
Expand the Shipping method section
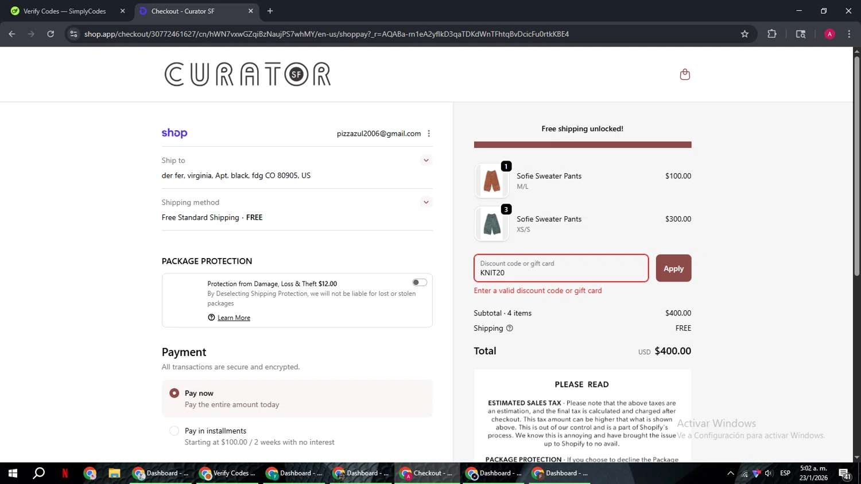pyautogui.click(x=426, y=202)
